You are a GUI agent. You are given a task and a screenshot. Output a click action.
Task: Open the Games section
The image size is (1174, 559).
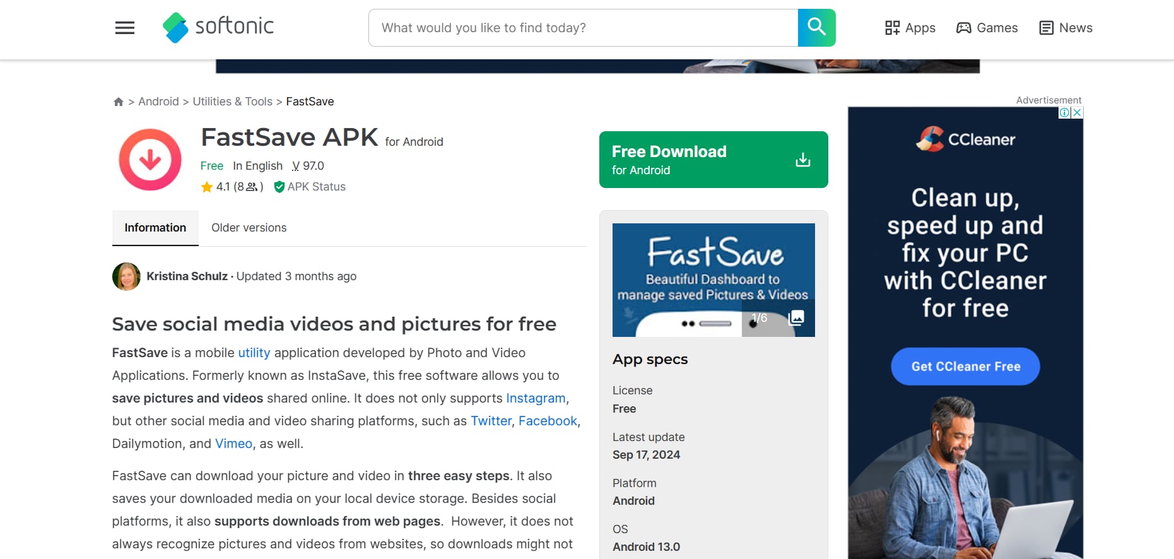[987, 28]
